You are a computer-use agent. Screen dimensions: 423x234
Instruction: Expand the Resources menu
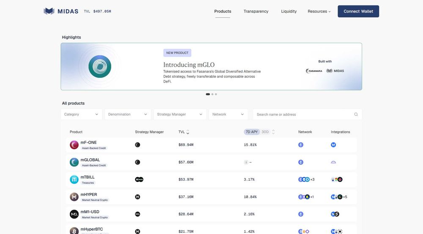319,11
